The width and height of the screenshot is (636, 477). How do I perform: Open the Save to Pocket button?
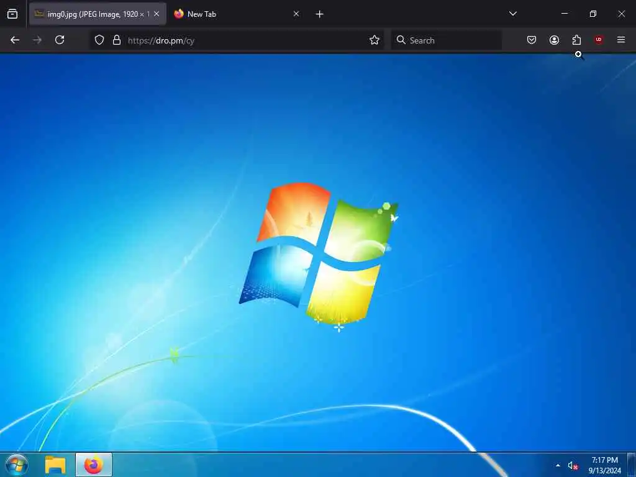532,40
